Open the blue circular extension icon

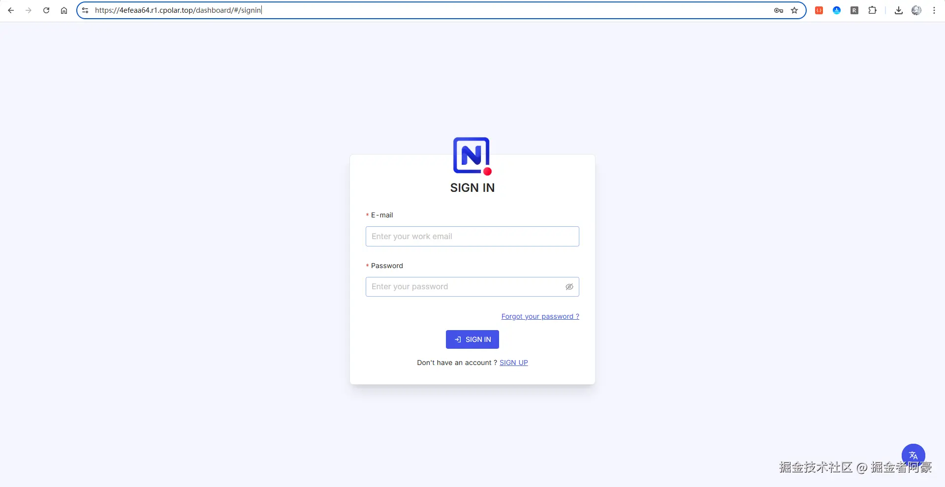837,10
